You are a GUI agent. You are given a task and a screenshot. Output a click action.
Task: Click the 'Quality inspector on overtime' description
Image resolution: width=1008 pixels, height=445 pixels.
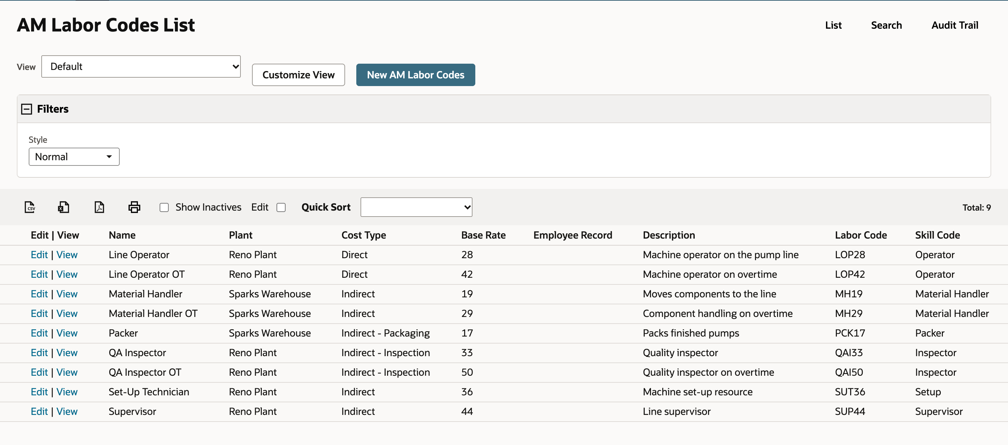[708, 372]
